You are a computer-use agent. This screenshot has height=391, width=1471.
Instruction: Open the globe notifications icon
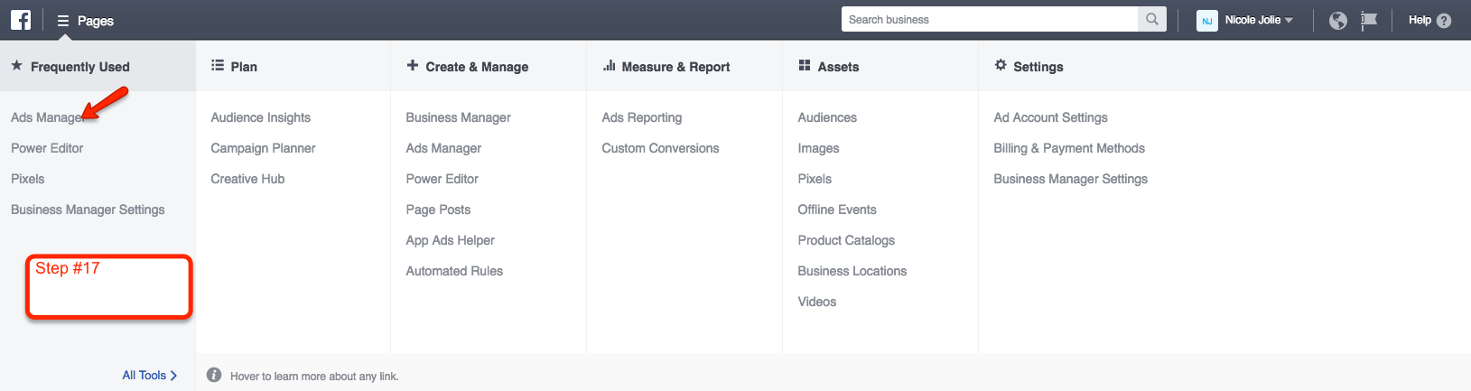(1338, 20)
